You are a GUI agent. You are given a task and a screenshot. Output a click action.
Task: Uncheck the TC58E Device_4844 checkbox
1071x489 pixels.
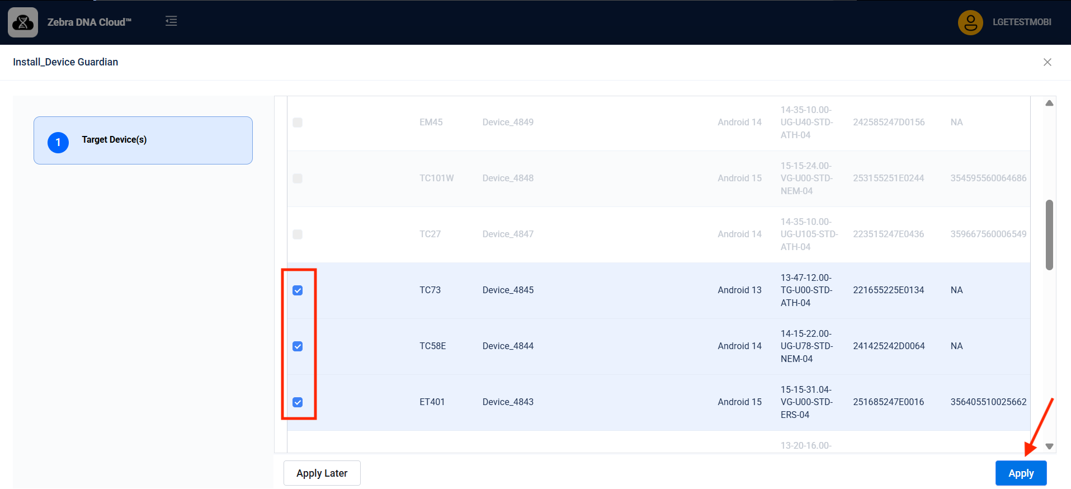298,346
